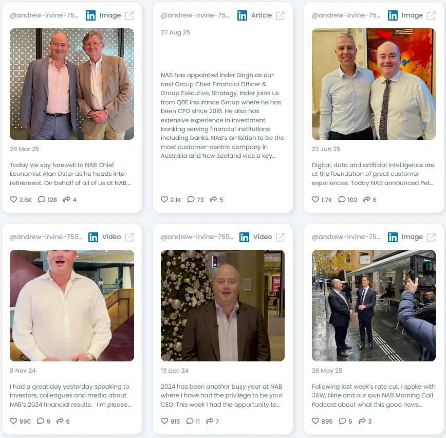
Task: Open white shirt video thumbnail
Action: [72, 306]
